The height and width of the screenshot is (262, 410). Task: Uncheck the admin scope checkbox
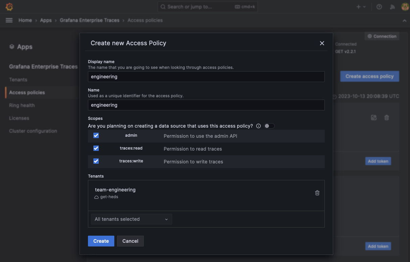[96, 135]
